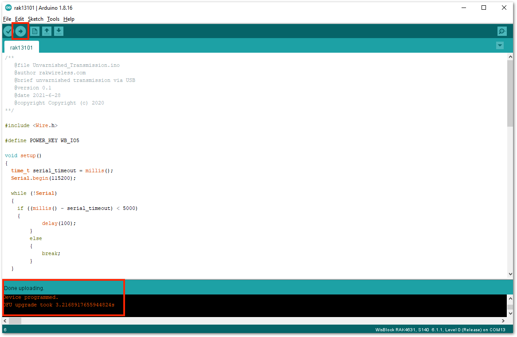Screen dimensions: 517x337
Task: Click the 'time_t serial_timeout = millis();' line
Action: (62, 170)
